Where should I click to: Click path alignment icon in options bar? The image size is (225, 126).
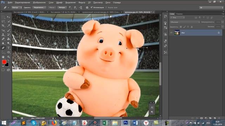click(75, 8)
